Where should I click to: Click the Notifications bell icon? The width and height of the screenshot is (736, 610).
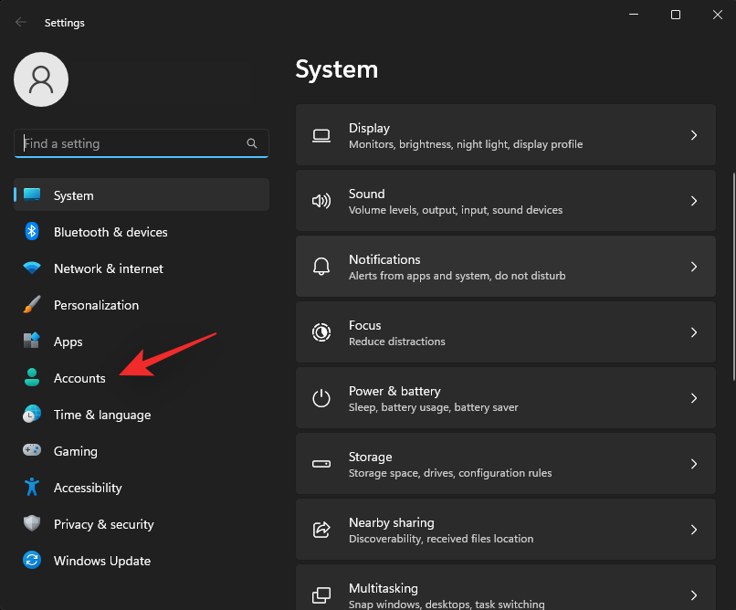pos(321,266)
